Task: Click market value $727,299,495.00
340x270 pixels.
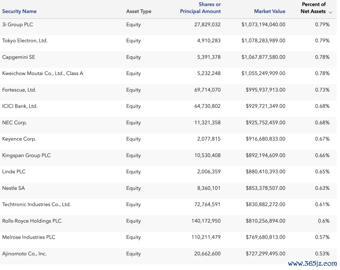Action: [x=265, y=254]
